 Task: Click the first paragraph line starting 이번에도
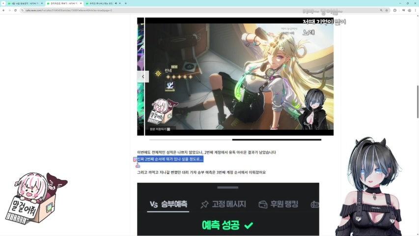(206, 152)
